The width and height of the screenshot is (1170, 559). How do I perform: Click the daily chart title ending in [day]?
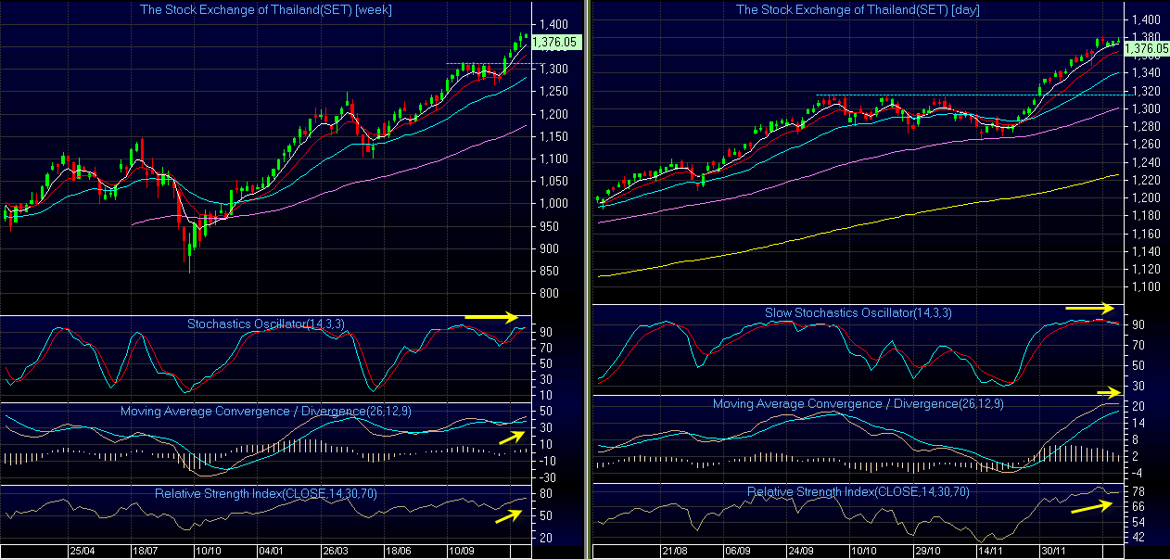tap(858, 10)
